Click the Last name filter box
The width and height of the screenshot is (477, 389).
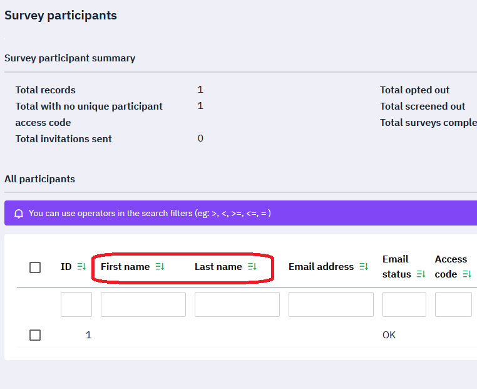click(x=237, y=304)
